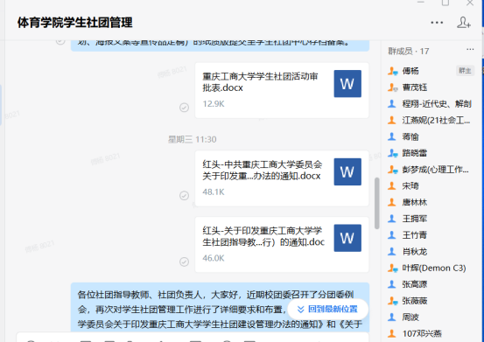Click read-status checkmark beside 46.0K file
The image size is (484, 342).
point(185,262)
